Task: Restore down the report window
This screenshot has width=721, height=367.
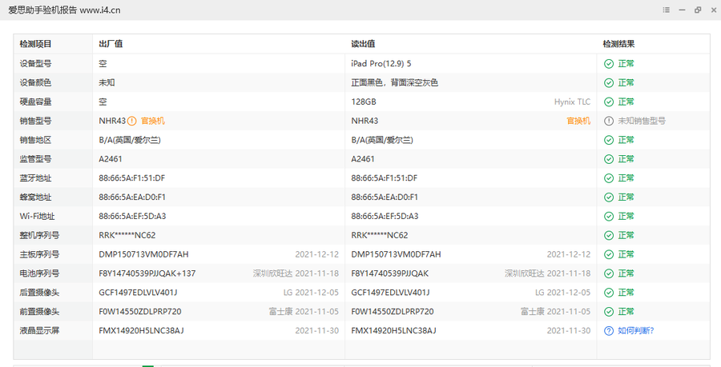Action: (698, 10)
